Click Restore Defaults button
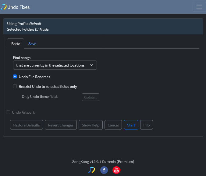The image size is (206, 176). point(27,125)
